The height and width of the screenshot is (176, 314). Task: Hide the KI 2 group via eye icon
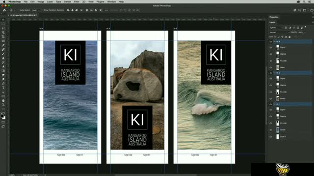(271, 73)
